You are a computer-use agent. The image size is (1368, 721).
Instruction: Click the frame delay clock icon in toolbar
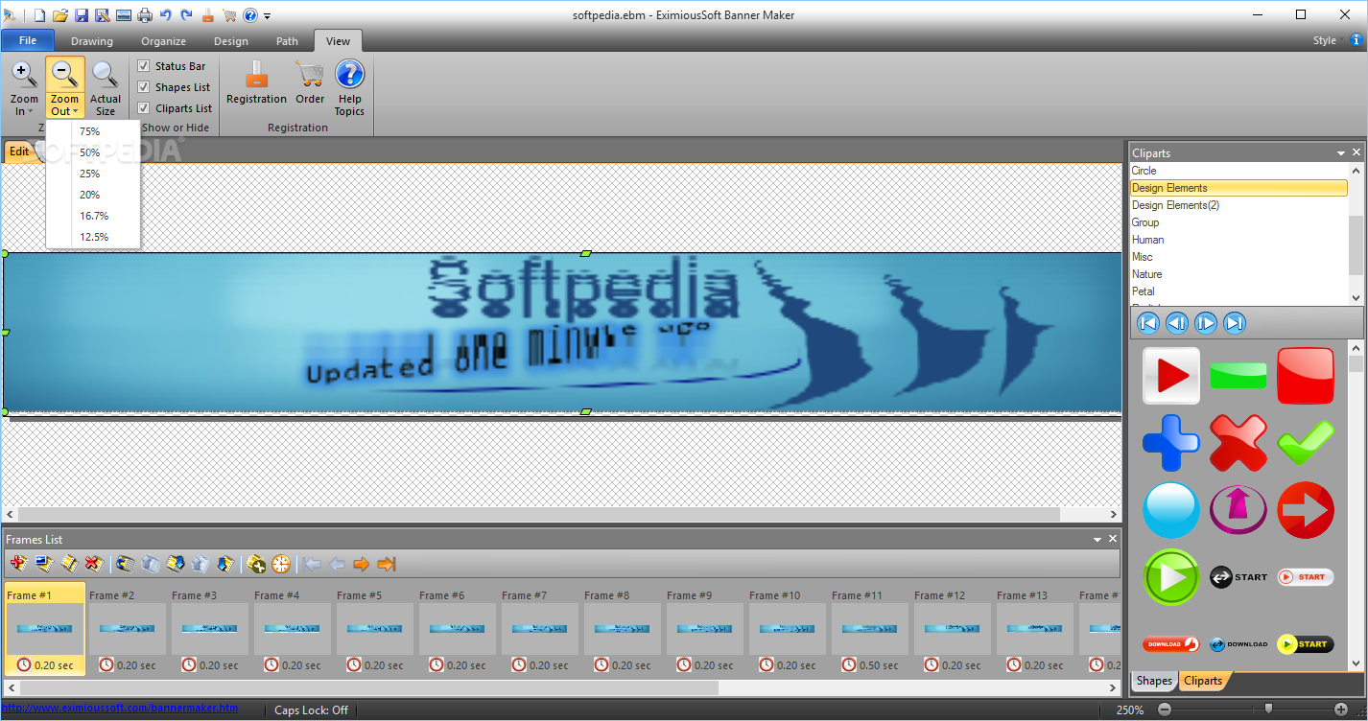[x=281, y=564]
